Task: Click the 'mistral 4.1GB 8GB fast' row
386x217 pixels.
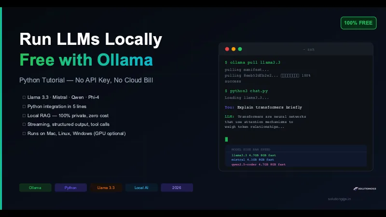Action: 252,160
